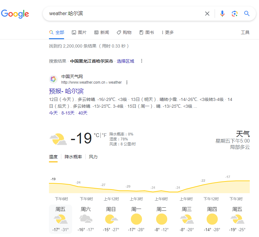
Task: Clear the search box text
Action: 207,14
